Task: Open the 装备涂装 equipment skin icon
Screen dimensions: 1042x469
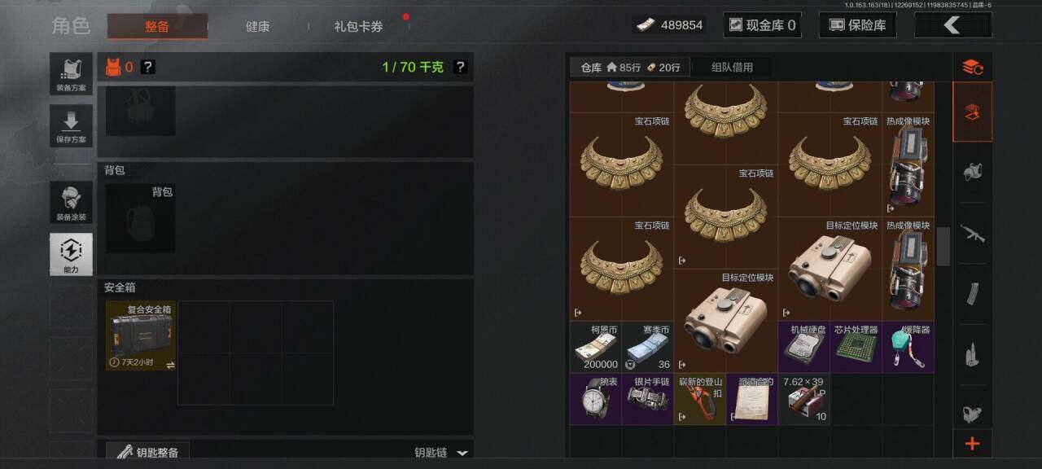Action: tap(71, 203)
